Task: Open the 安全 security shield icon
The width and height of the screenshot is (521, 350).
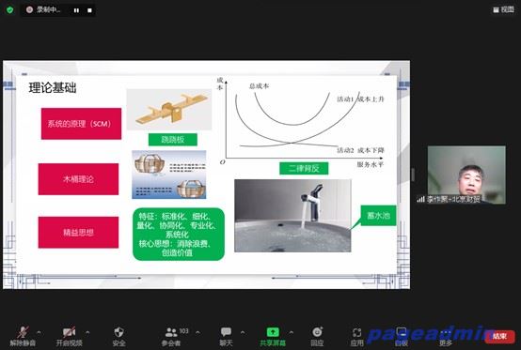Action: pos(118,335)
